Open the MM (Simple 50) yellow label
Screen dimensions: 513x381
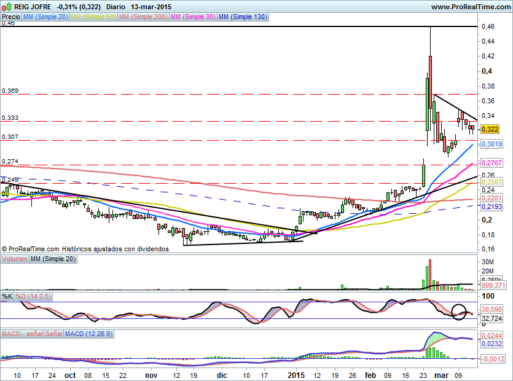point(93,17)
